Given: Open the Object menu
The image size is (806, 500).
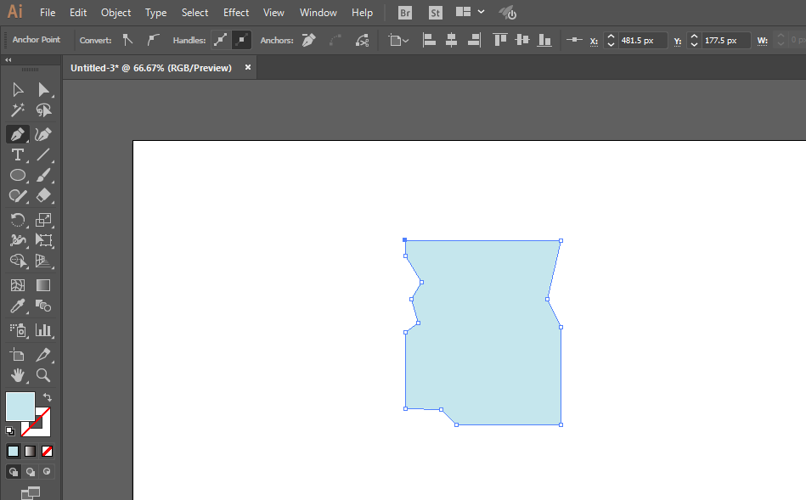Looking at the screenshot, I should tap(116, 13).
